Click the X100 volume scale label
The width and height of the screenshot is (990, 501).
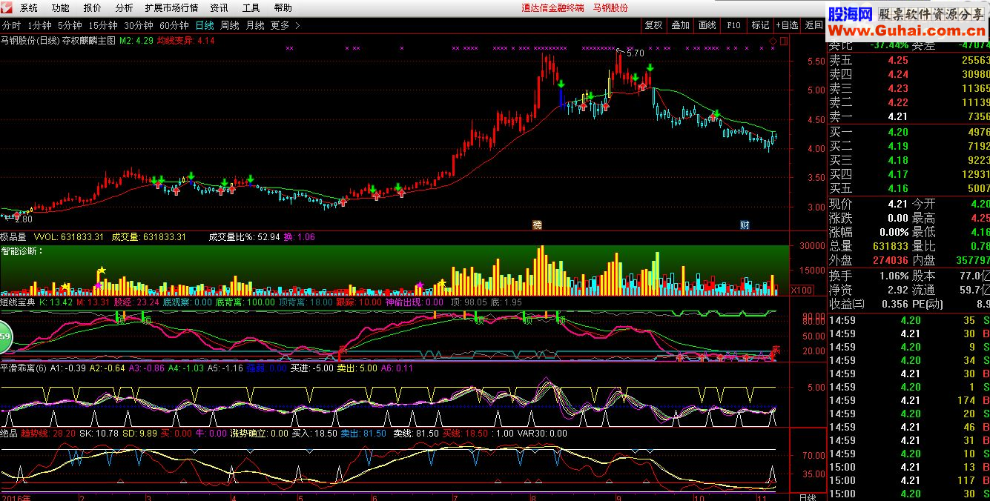pyautogui.click(x=801, y=290)
